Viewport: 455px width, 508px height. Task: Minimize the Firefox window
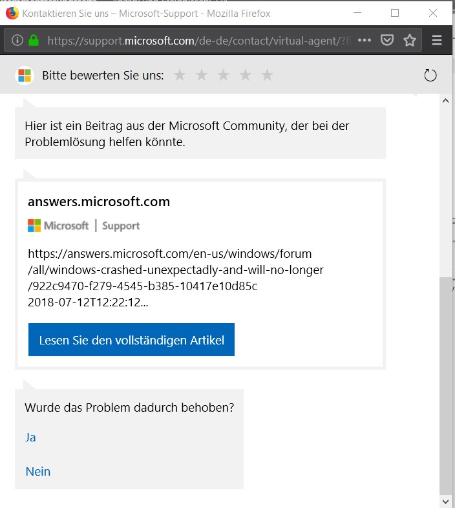pos(357,13)
